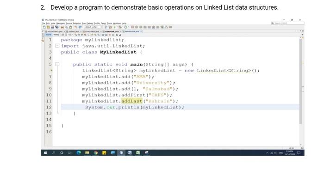Screen dimensions: 324x169
Task: Click the Debug Project toolbar icon
Action: click(x=120, y=27)
